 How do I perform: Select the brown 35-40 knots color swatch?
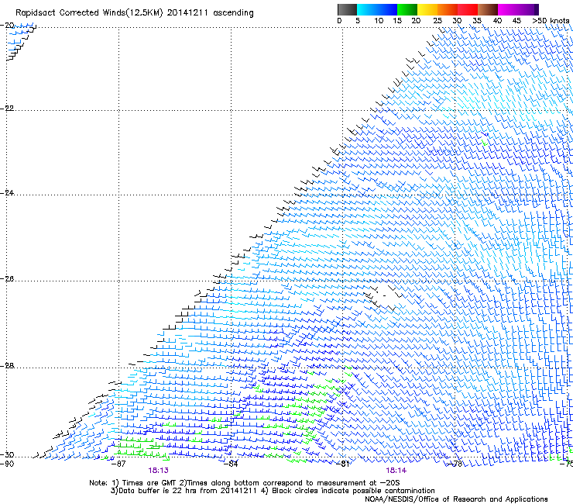click(x=488, y=9)
